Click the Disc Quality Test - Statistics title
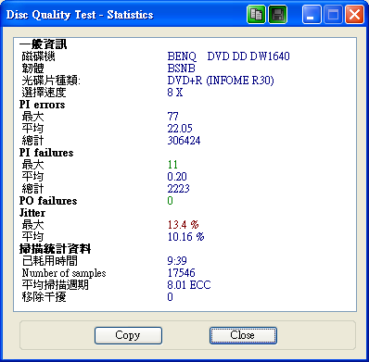Image resolution: width=369 pixels, height=362 pixels. [x=80, y=15]
